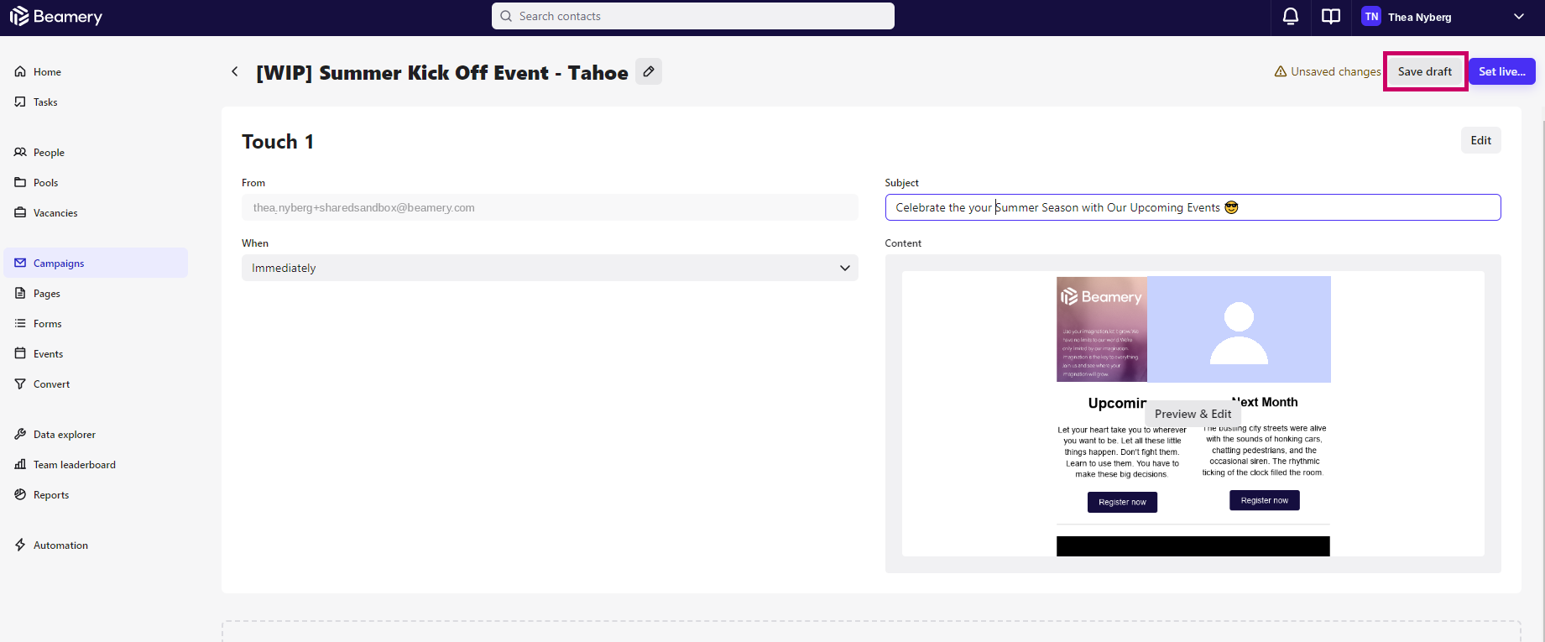
Task: Click the Unsaved changes warning icon
Action: [x=1281, y=71]
